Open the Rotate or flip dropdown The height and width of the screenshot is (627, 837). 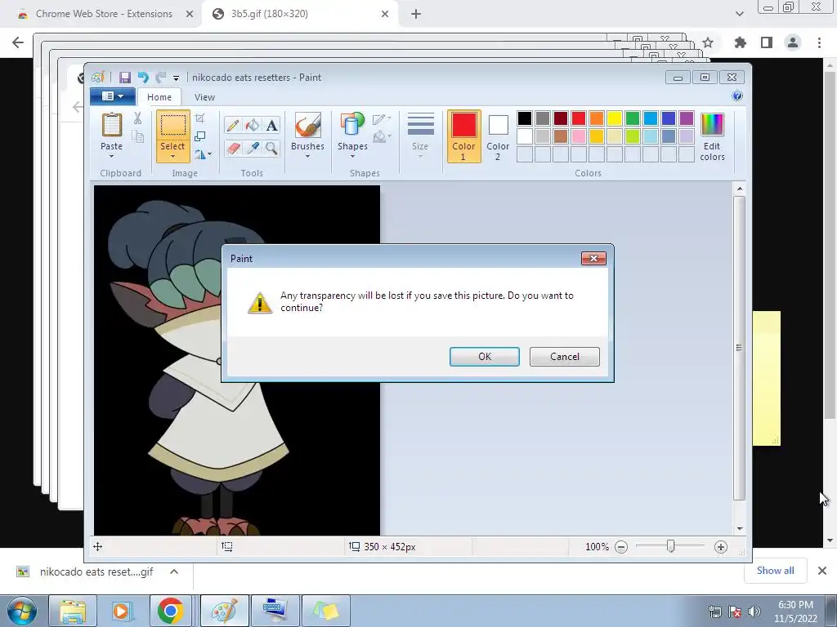pos(203,154)
